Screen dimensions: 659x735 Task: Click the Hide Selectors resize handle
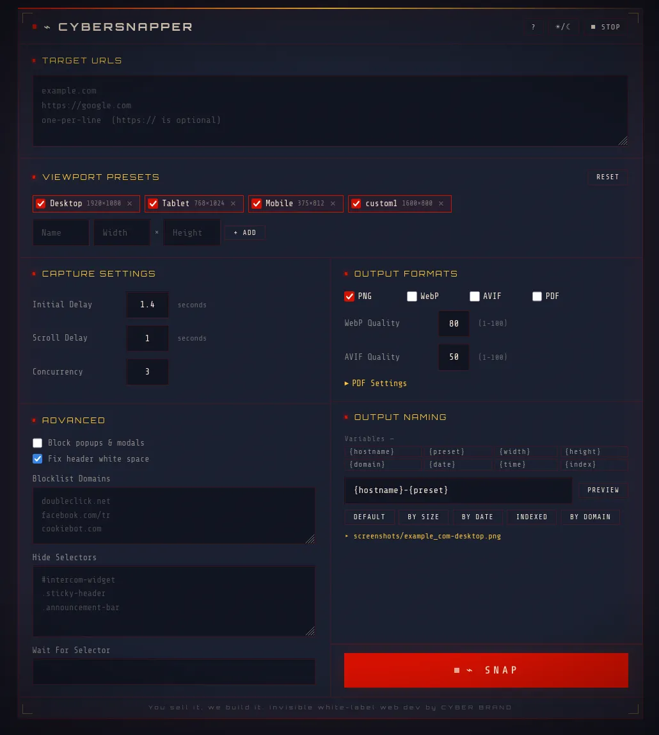click(x=310, y=632)
